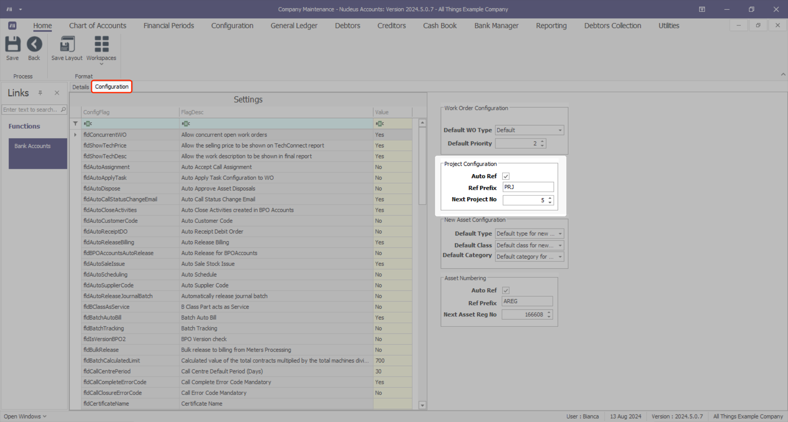
Task: Pin the Links panel
Action: (x=40, y=93)
